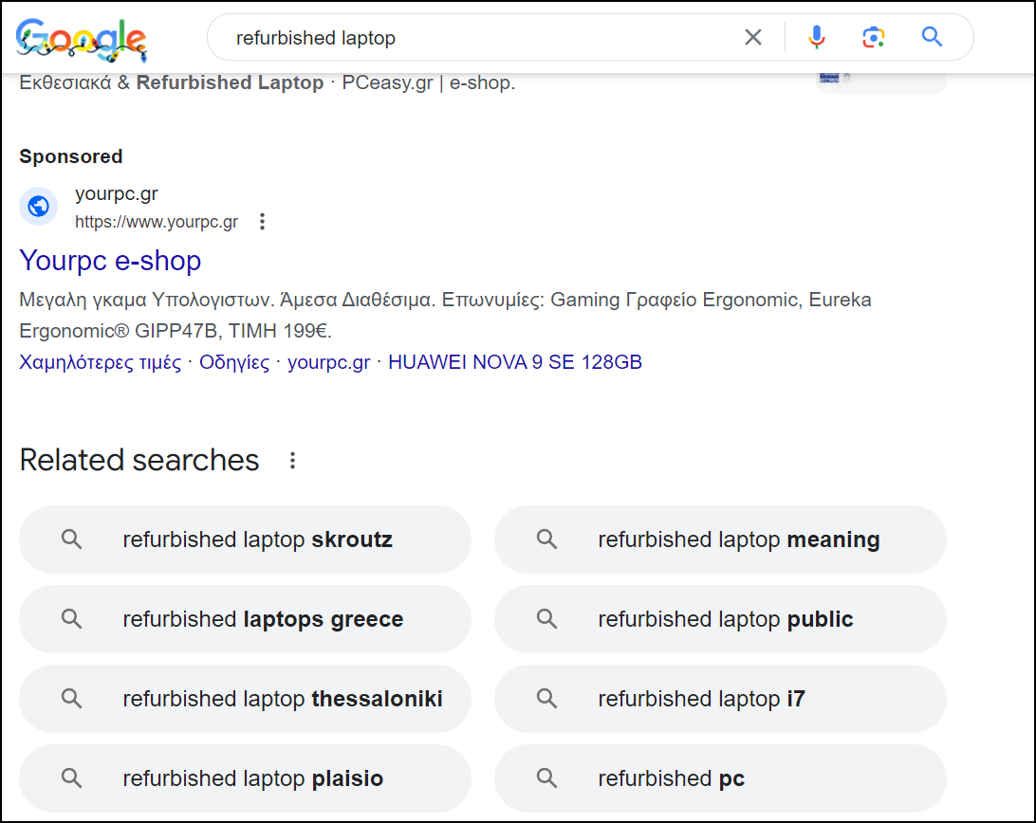Click the PCeasy.gr | e-shop snippet text
Viewport: 1036px width, 823px height.
click(428, 82)
